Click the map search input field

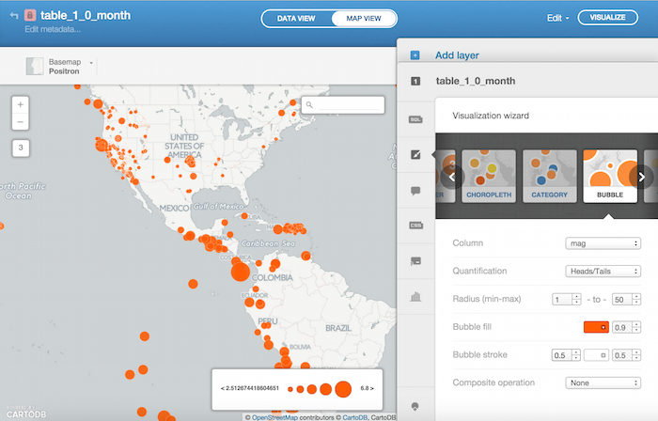click(x=349, y=105)
